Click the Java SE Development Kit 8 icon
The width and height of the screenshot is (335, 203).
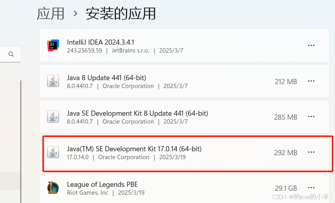point(53,117)
